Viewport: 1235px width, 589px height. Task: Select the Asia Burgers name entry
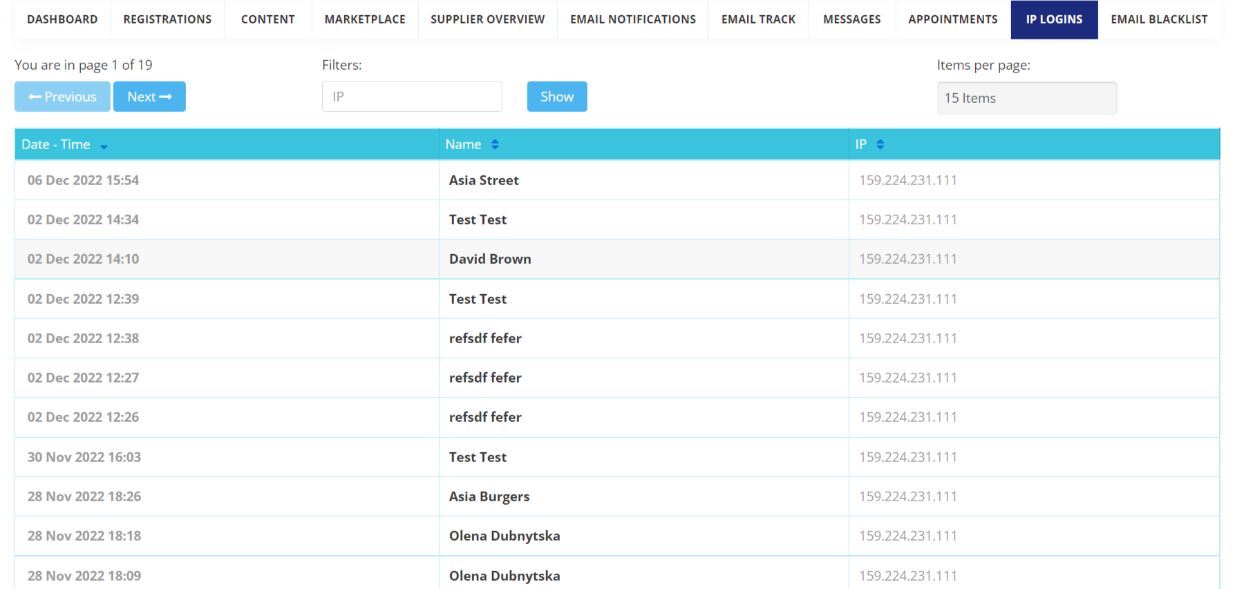489,496
